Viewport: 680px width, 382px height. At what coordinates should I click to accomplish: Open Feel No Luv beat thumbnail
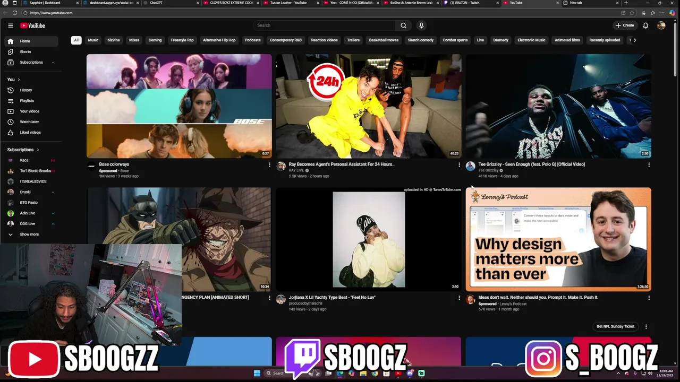pos(369,239)
